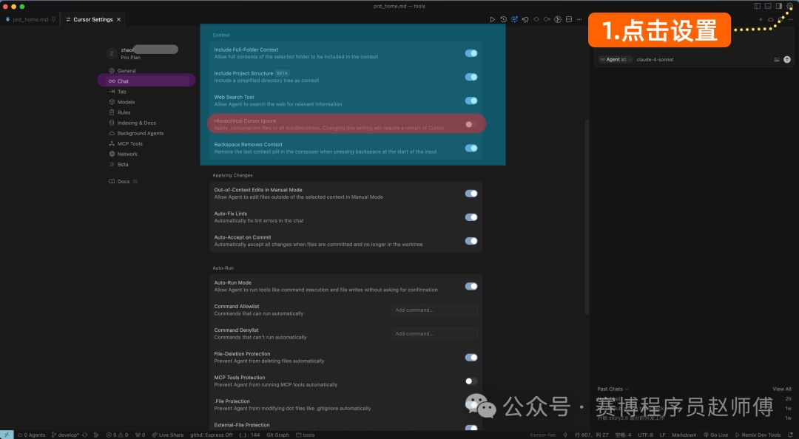
Task: Toggle the secondary sidebar layout icon
Action: pyautogui.click(x=778, y=6)
